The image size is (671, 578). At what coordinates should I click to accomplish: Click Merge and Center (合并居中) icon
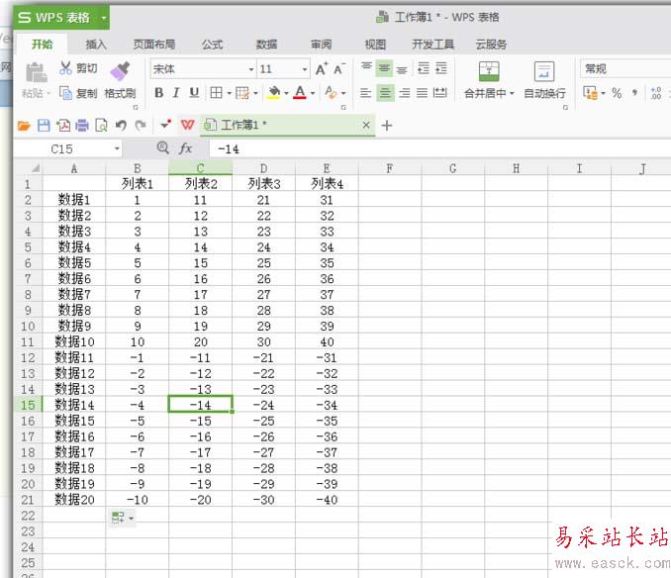point(489,71)
